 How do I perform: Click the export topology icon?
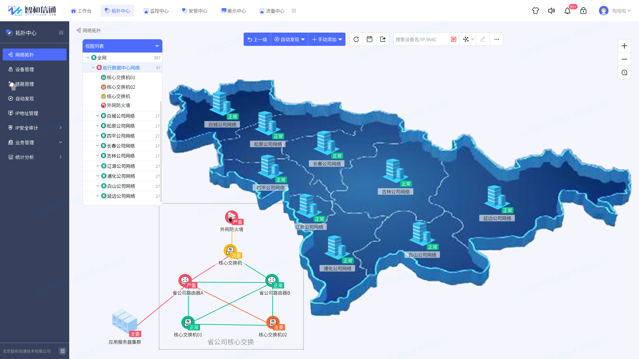[383, 39]
